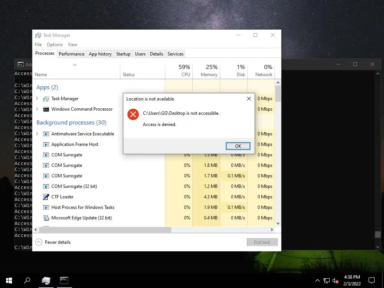The height and width of the screenshot is (288, 384).
Task: Click the COM Surrogate (32 bit) icon
Action: tap(46, 186)
